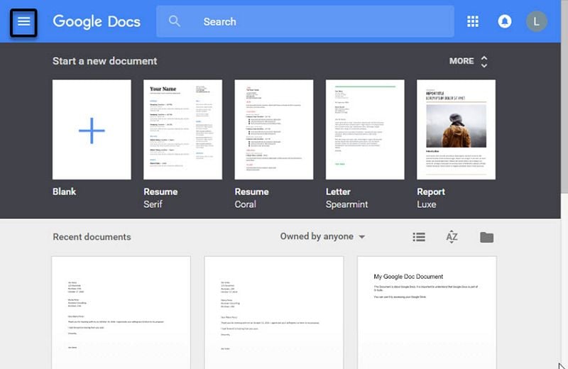Click the Luxe label under Report
Screen dimensions: 568x369
427,204
